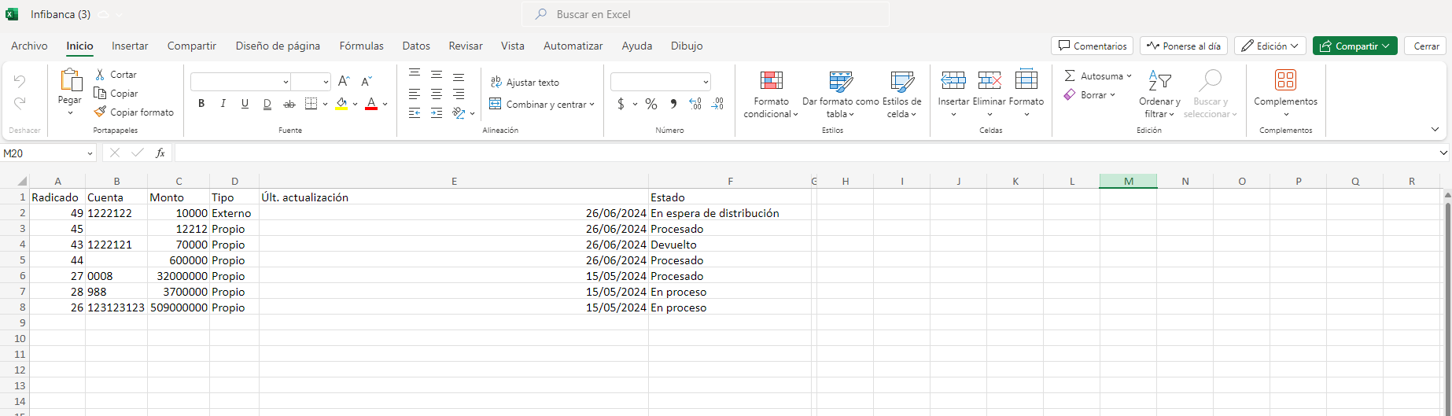Click the green Compartir button
Screen dimensions: 1452x416
click(1354, 46)
